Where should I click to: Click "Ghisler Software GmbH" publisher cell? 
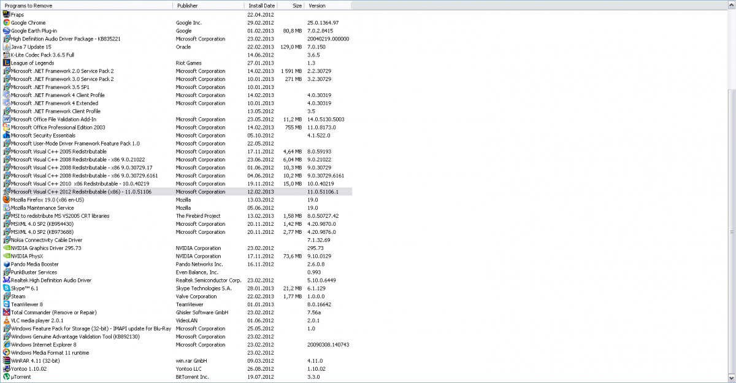pyautogui.click(x=202, y=312)
